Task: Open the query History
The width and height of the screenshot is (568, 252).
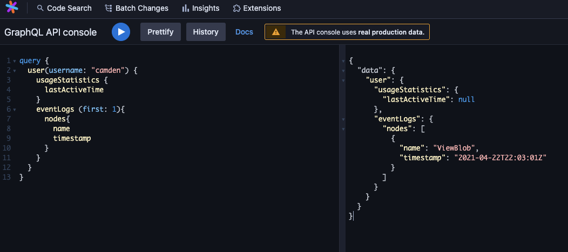Action: coord(206,32)
